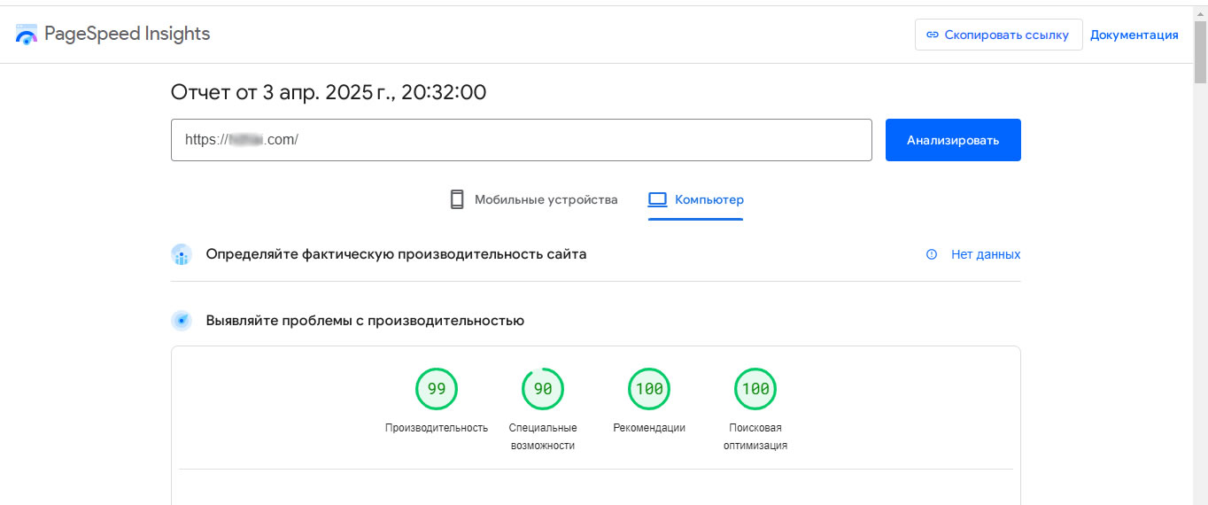Open the Специальные возможности score gauge 90
Image resolution: width=1208 pixels, height=505 pixels.
pos(543,389)
